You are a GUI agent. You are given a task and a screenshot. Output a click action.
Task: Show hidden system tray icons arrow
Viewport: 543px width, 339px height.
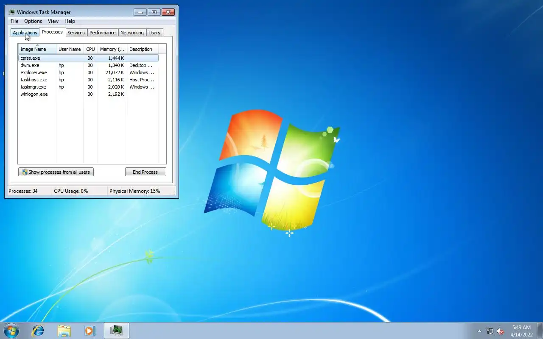click(x=480, y=331)
